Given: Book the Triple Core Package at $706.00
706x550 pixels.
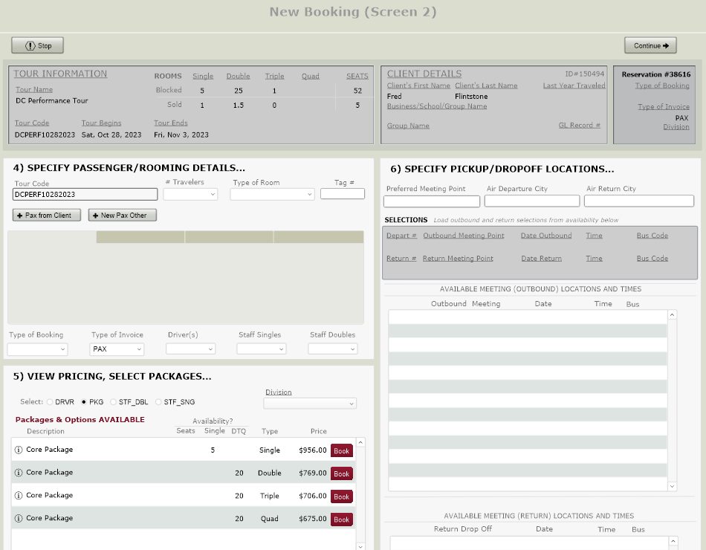Looking at the screenshot, I should click(x=341, y=496).
